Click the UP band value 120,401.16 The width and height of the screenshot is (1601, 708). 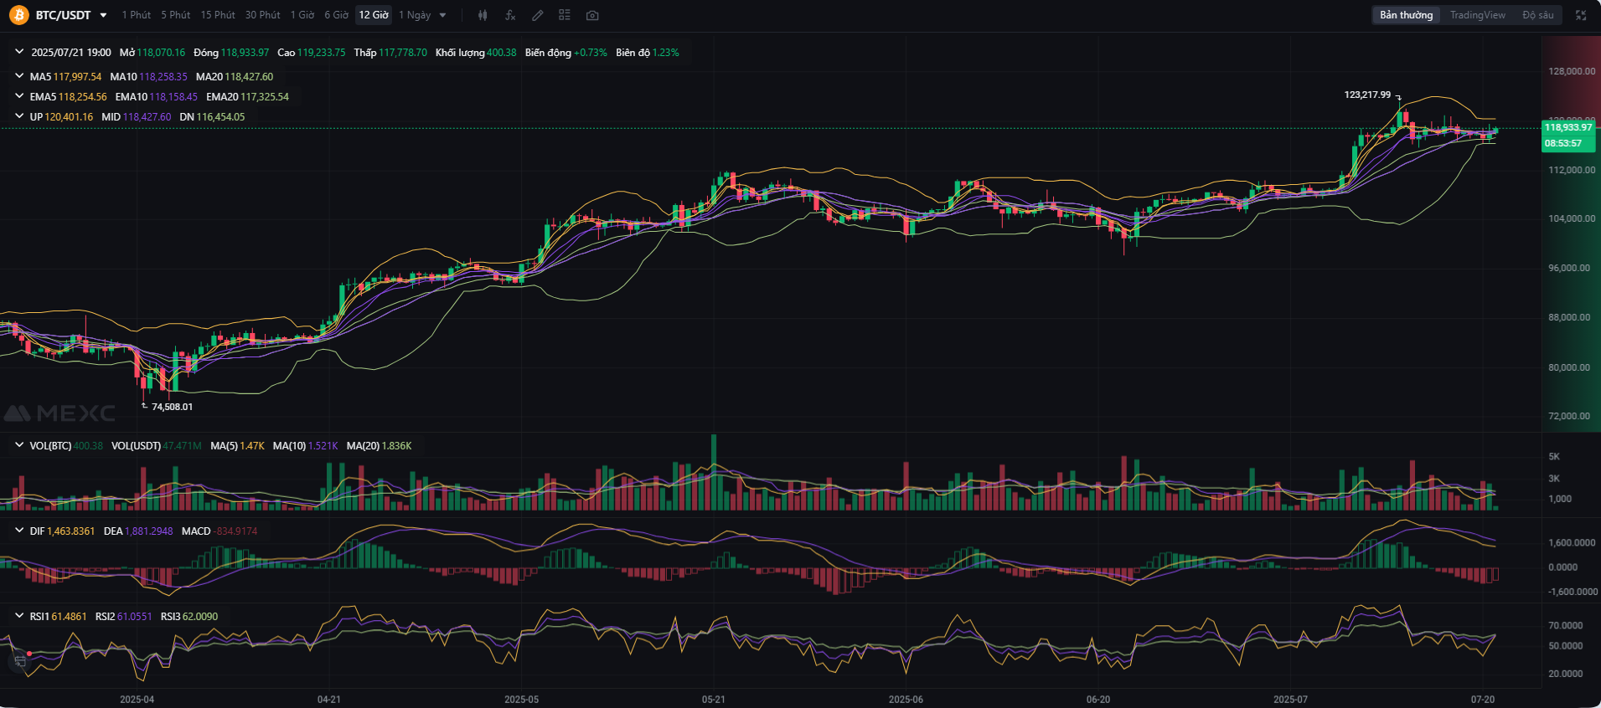tap(69, 116)
